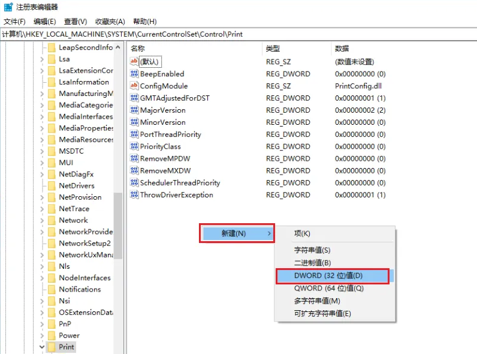Click the ThrowDriverException value icon

[x=134, y=195]
